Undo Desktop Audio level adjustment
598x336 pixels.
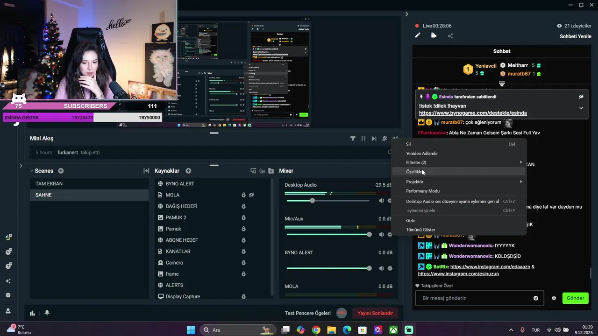[x=458, y=201]
